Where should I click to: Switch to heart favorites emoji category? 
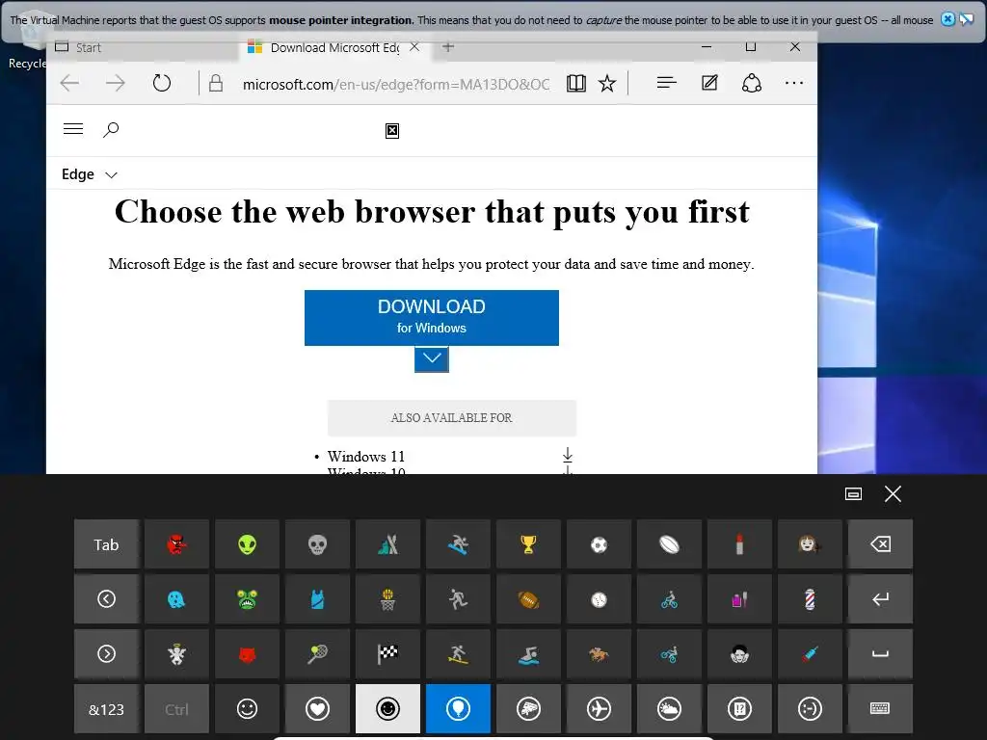pyautogui.click(x=317, y=709)
